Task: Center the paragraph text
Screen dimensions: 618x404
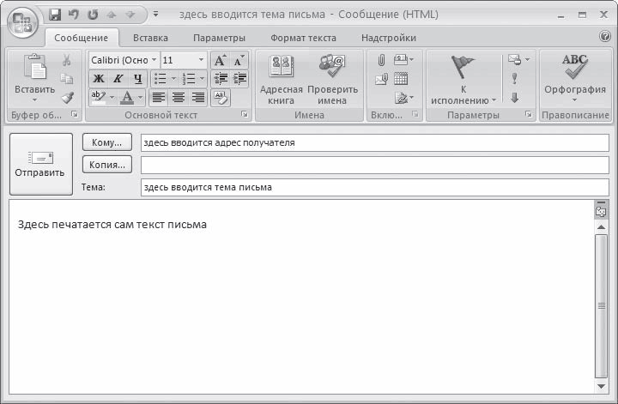Action: (x=179, y=97)
